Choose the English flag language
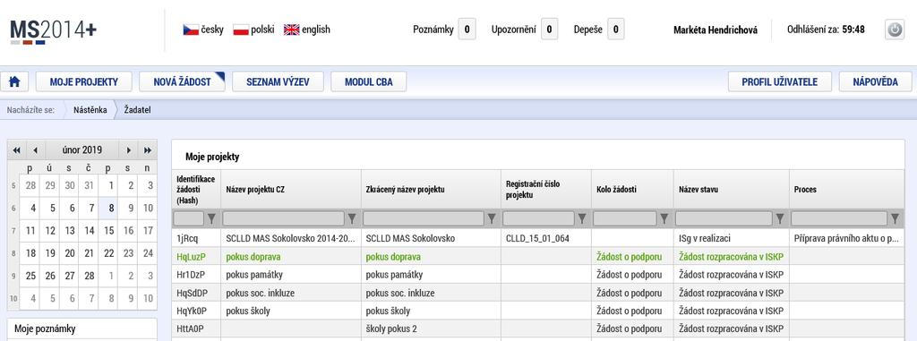The image size is (917, 341). click(291, 30)
